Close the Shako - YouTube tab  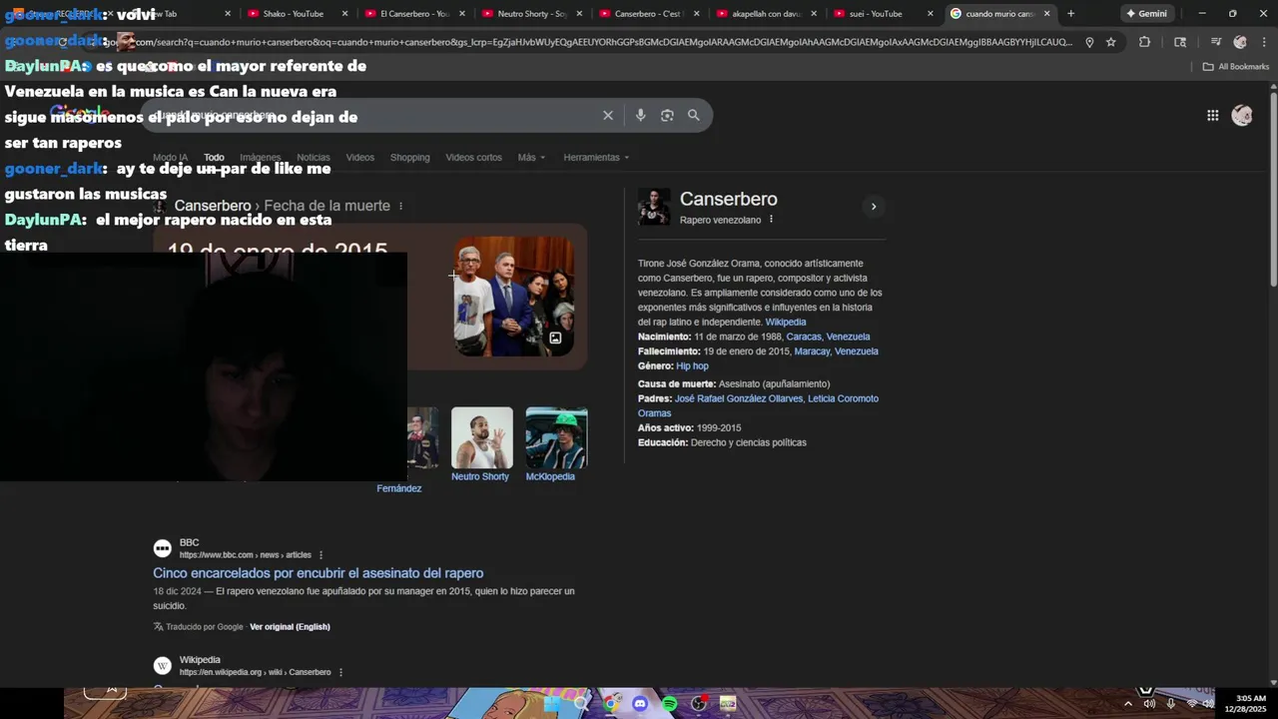345,14
